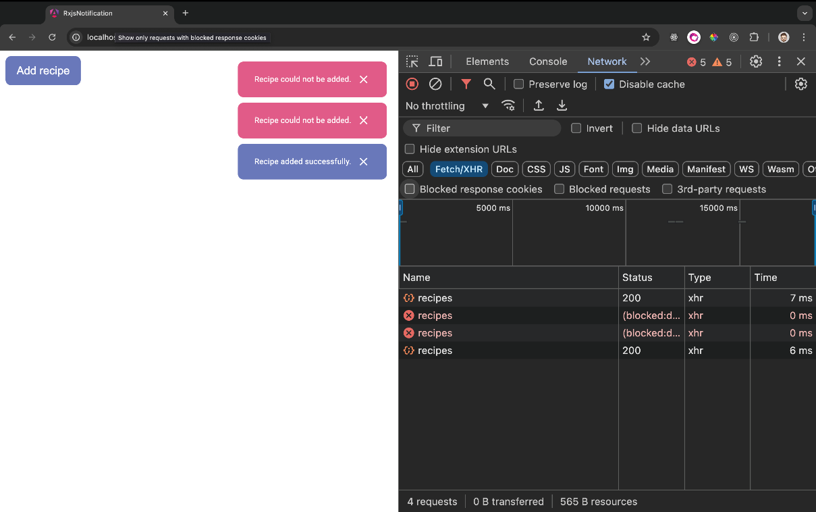This screenshot has width=816, height=512.
Task: Clear the network log
Action: click(435, 84)
